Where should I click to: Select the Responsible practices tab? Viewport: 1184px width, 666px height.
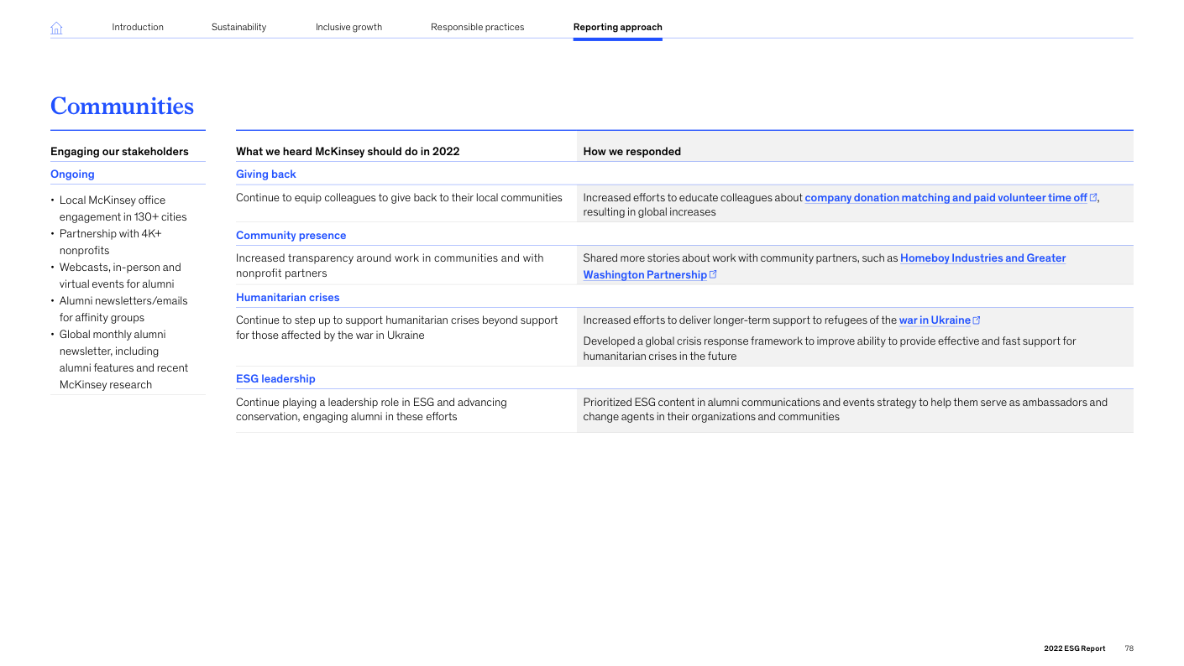[x=477, y=27]
